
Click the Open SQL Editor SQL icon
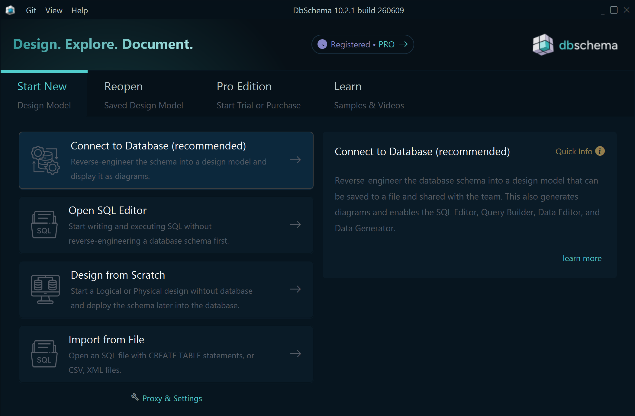click(44, 225)
